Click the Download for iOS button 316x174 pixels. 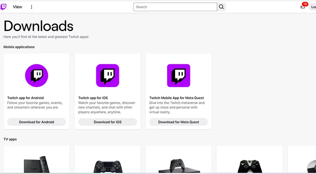point(108,122)
